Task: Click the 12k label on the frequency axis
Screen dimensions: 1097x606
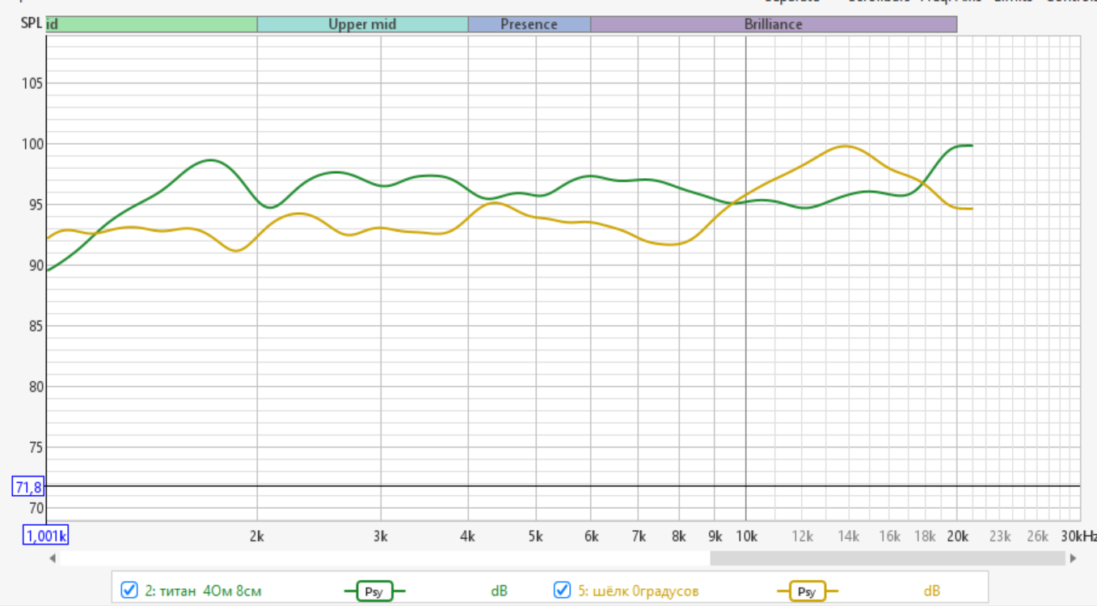Action: coord(802,536)
